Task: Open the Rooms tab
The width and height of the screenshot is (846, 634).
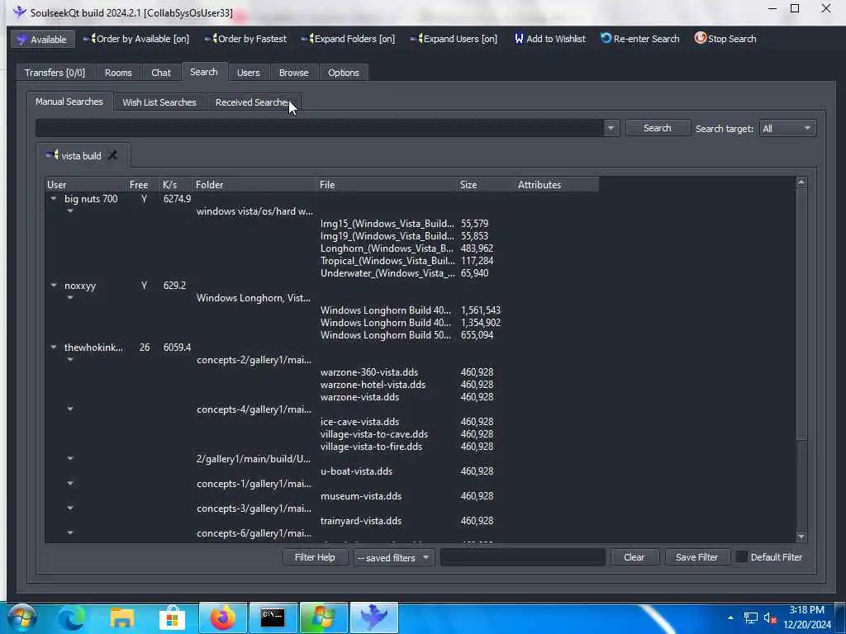Action: [x=118, y=73]
